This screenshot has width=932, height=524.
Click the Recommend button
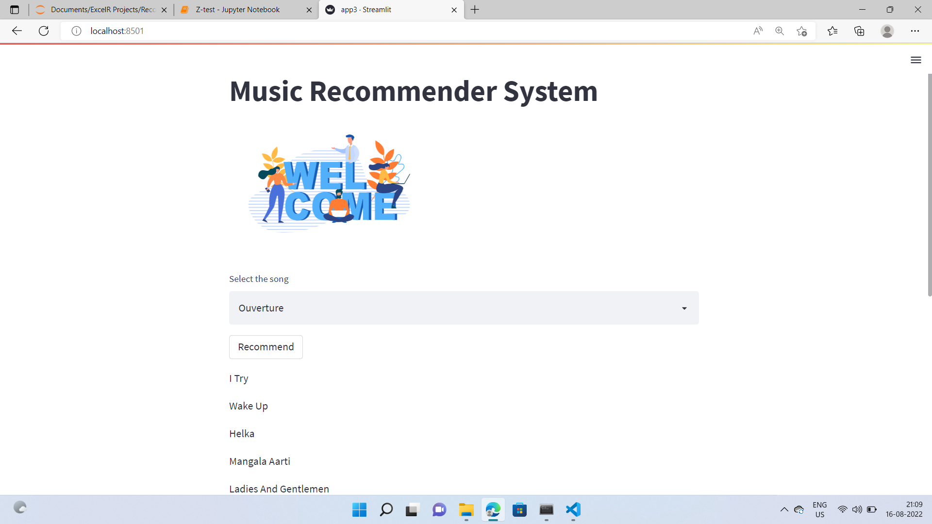coord(266,347)
